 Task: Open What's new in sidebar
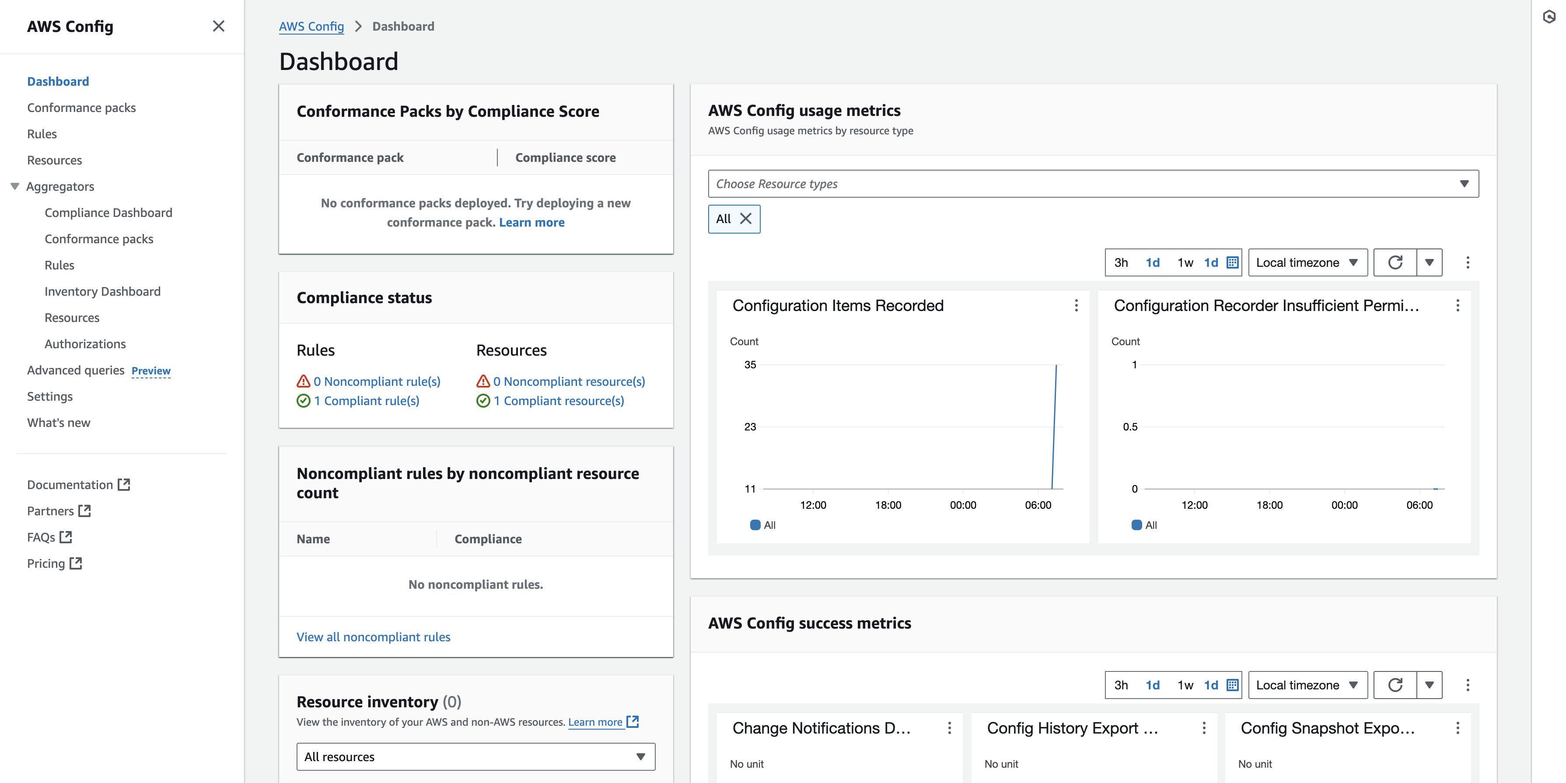pos(58,423)
